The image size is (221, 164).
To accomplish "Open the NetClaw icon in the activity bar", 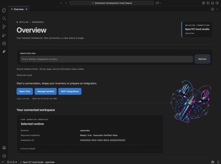I will (4, 52).
